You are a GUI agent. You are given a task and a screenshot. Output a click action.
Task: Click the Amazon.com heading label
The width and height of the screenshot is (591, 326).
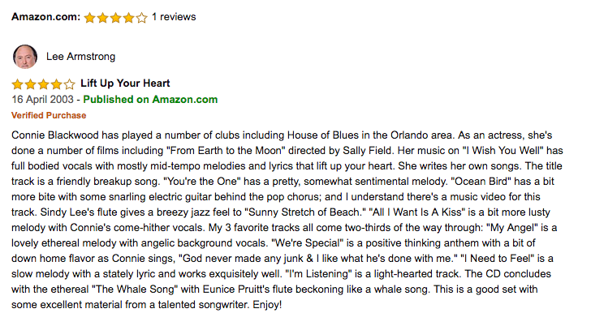[45, 17]
